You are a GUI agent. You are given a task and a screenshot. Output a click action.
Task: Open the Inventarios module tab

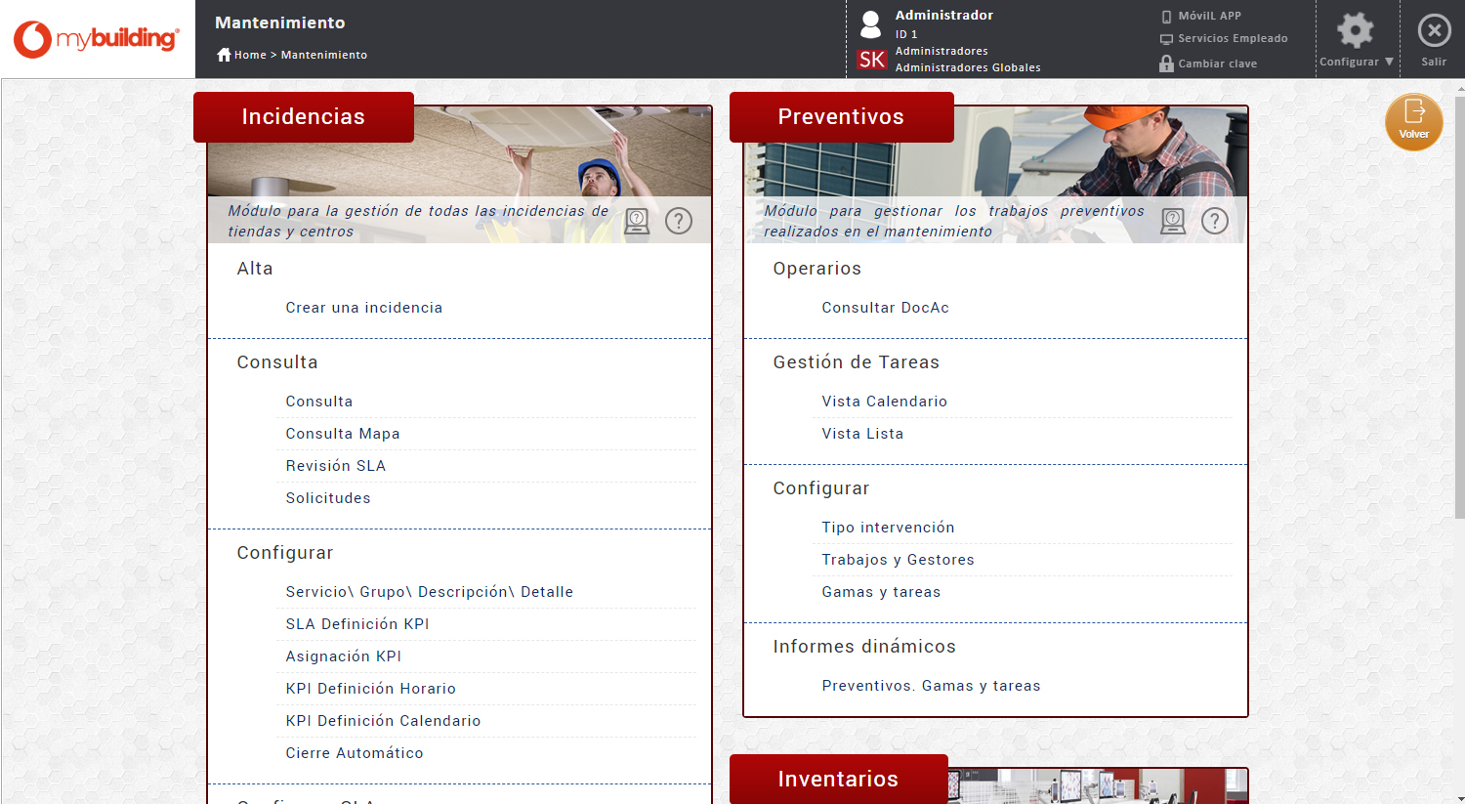point(838,779)
